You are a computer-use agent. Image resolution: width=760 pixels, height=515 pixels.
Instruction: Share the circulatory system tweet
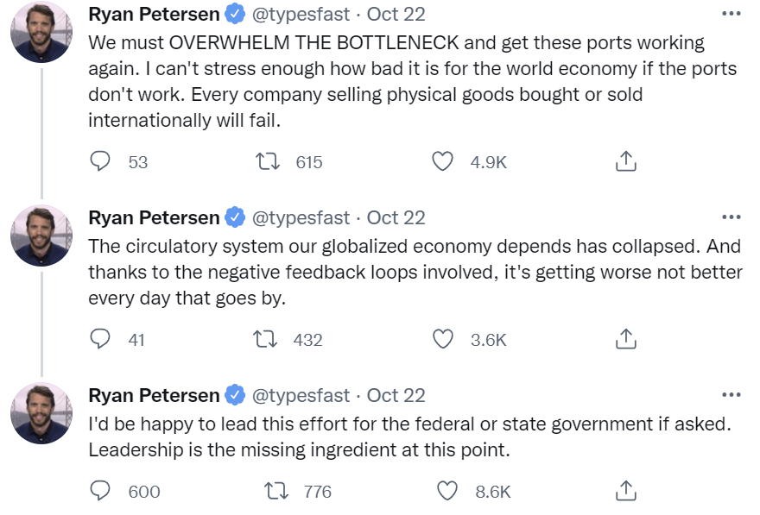click(626, 340)
